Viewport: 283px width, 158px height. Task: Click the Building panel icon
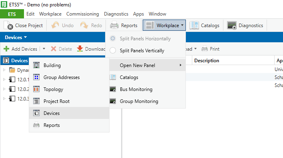pos(36,65)
